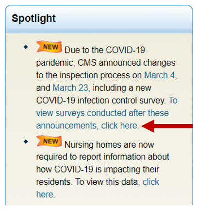Click 'required to report information about' text

click(x=102, y=157)
